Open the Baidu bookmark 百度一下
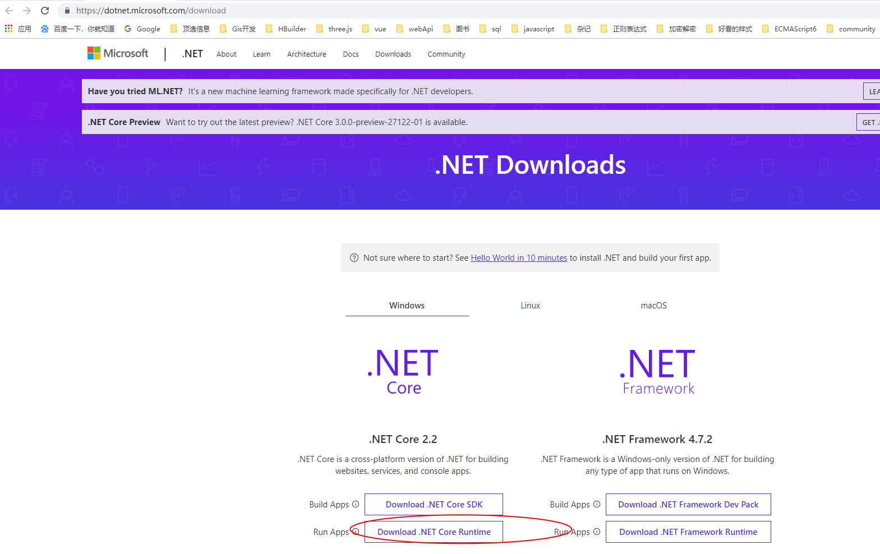The width and height of the screenshot is (880, 554). [77, 29]
